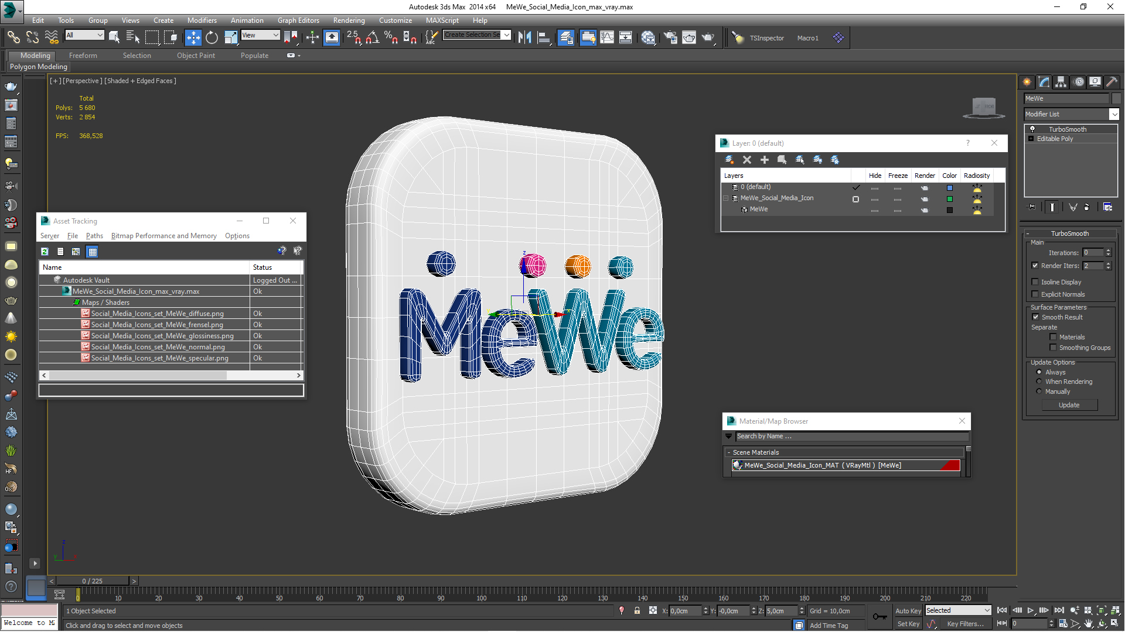
Task: Click Macro1 toolbar button
Action: (807, 38)
